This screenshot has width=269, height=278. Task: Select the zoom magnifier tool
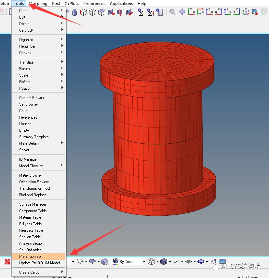pos(172,12)
